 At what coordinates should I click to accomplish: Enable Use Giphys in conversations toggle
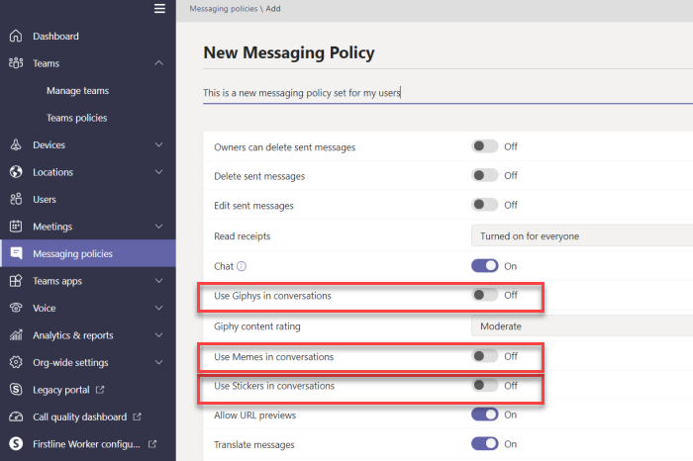click(484, 295)
